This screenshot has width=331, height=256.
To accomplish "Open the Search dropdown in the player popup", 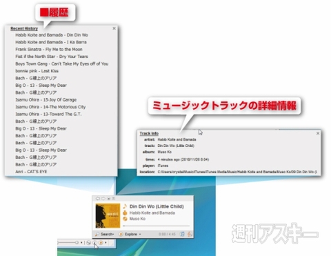I will [x=107, y=234].
